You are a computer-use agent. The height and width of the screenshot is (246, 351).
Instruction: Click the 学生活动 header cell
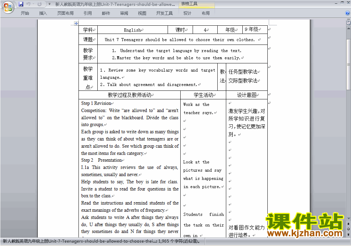click(x=203, y=95)
